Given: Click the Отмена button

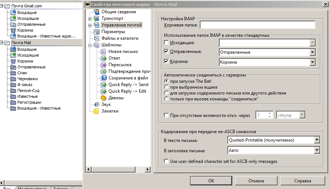Looking at the screenshot, I should click(x=256, y=181).
